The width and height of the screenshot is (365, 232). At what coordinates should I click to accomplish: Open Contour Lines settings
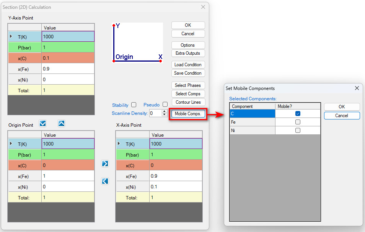188,102
